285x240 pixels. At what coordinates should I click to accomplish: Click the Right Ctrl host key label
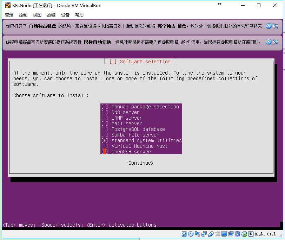coord(265,234)
